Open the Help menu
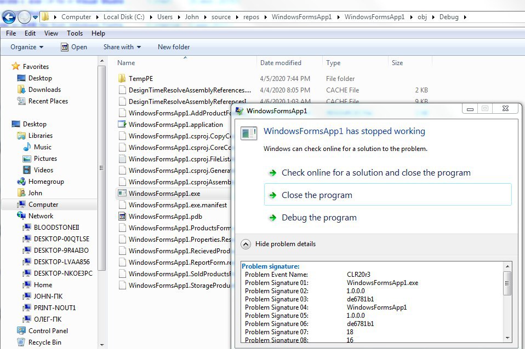The width and height of the screenshot is (525, 349). click(98, 33)
